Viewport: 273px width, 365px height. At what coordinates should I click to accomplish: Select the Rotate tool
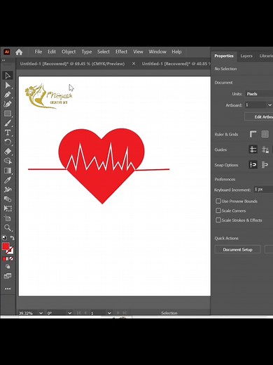point(8,142)
